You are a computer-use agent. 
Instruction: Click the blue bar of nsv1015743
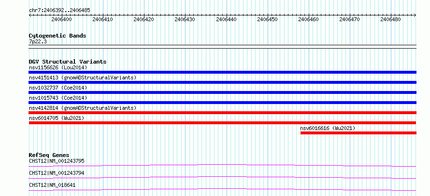[222, 103]
